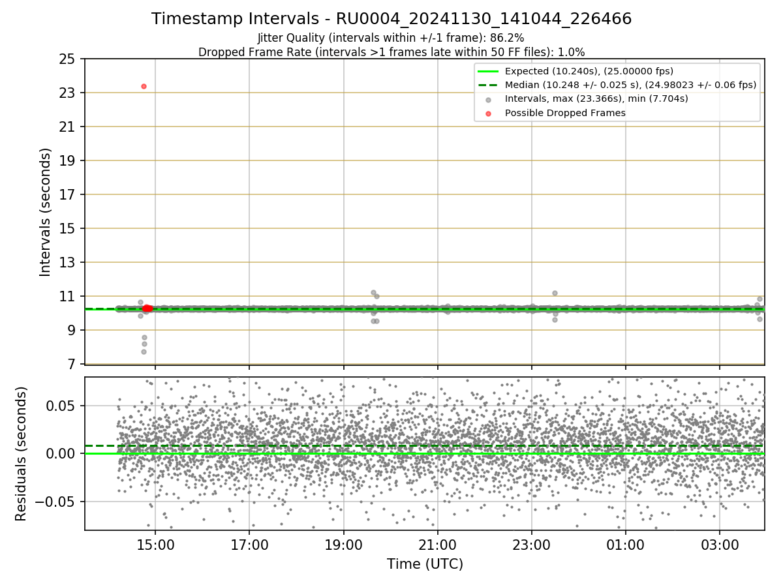Screen dimensions: 783x587
Task: Click the gray outlier points above 11 near 19:40
Action: 375,294
